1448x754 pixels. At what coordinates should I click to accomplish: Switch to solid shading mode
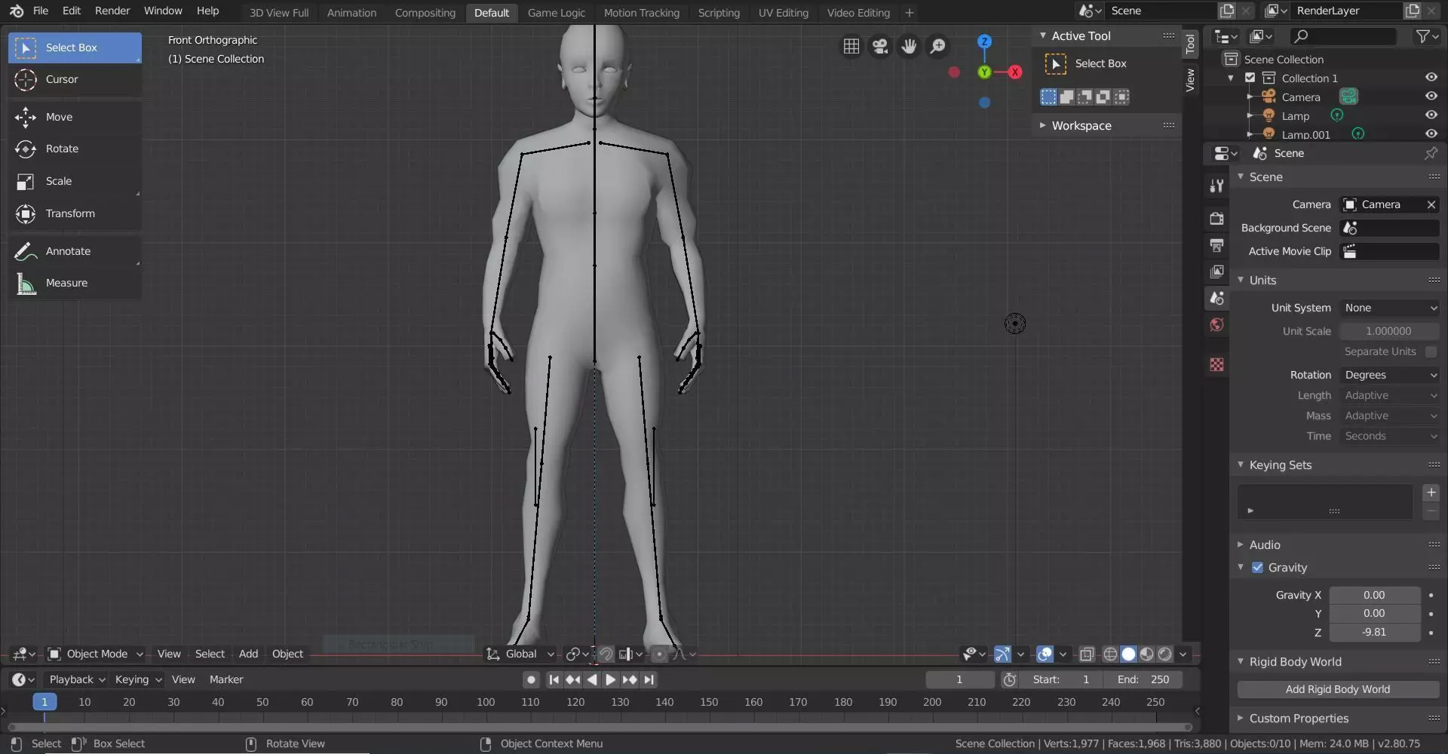pos(1128,654)
